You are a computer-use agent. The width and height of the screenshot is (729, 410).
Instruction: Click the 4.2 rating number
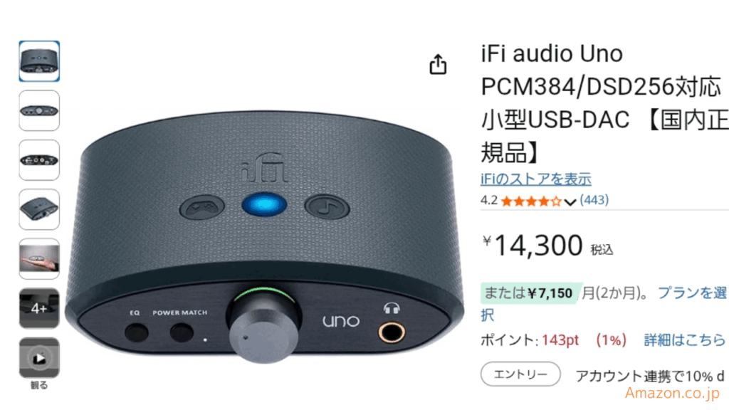488,200
